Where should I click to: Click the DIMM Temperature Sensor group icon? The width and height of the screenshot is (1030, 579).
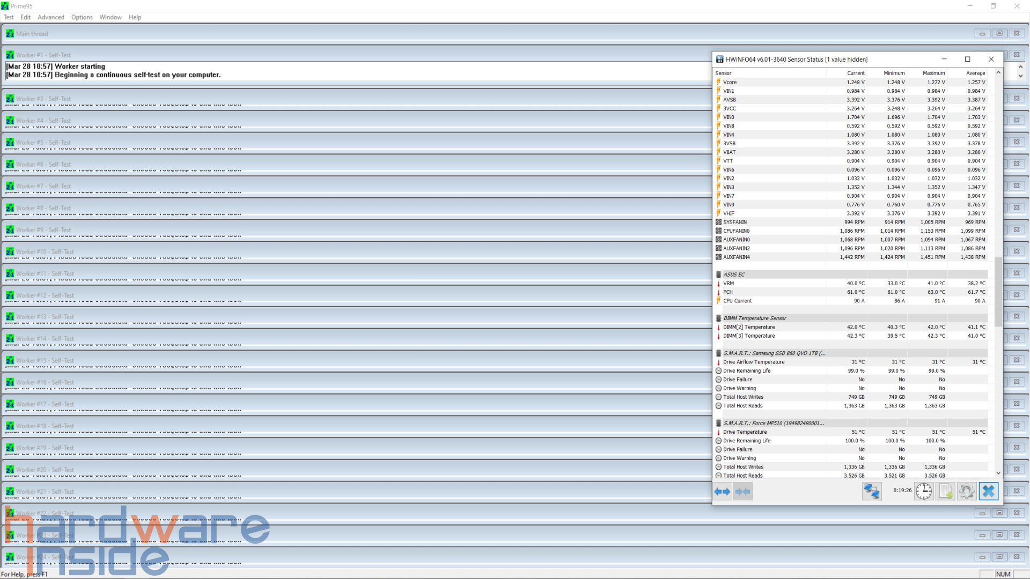click(x=718, y=318)
